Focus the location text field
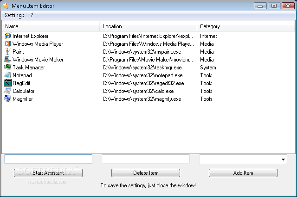This screenshot has height=197, width=297. [146, 159]
